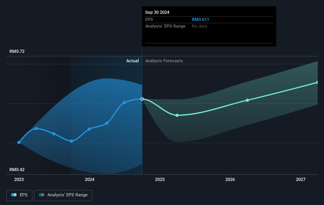324x205 pixels.
Task: Click the 2027 forecast data point
Action: (x=317, y=82)
